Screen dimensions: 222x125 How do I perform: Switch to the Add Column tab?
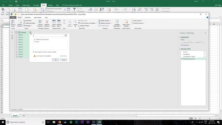[38, 17]
